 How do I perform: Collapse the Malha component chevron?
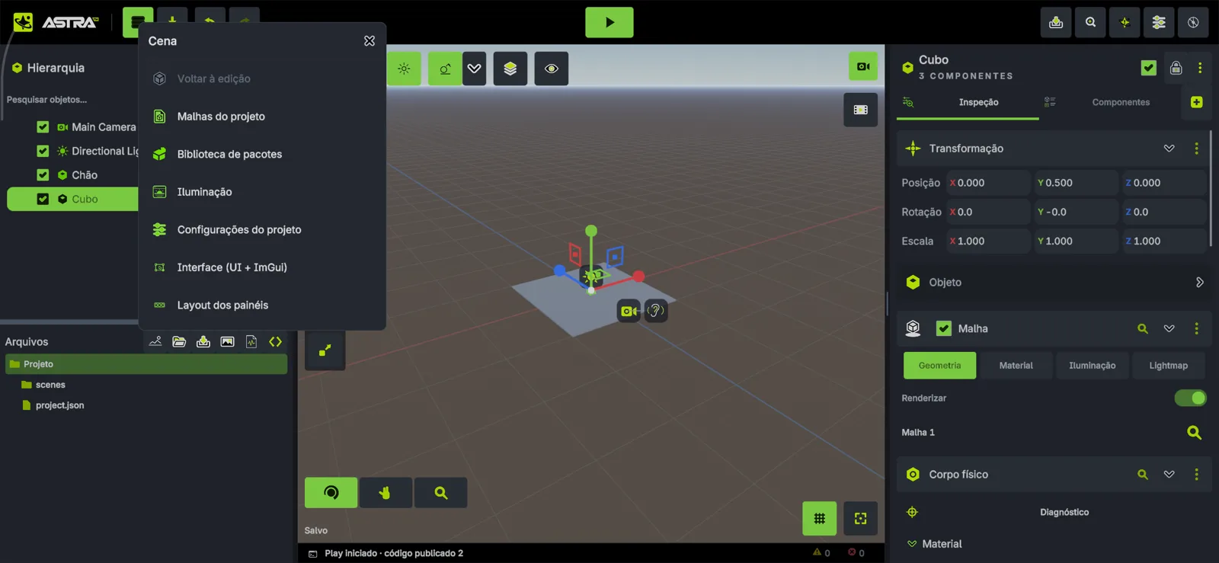click(1169, 328)
